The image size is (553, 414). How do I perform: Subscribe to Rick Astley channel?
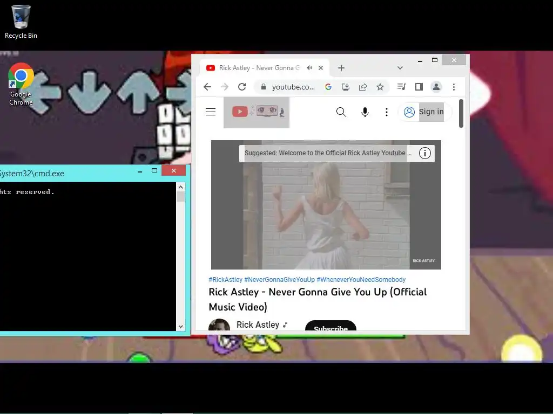pos(331,326)
